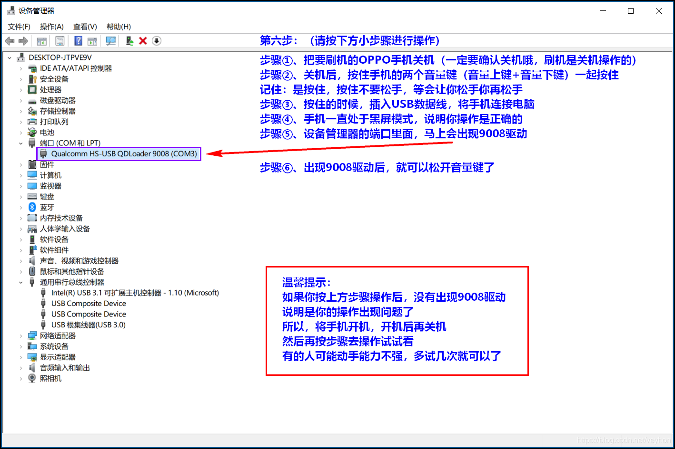
Task: Select the 软件设备 row
Action: (54, 239)
